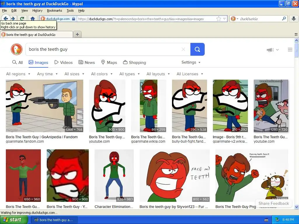299x224 pixels.
Task: Open the 210 × 292 image thumbnail
Action: pyautogui.click(x=230, y=106)
